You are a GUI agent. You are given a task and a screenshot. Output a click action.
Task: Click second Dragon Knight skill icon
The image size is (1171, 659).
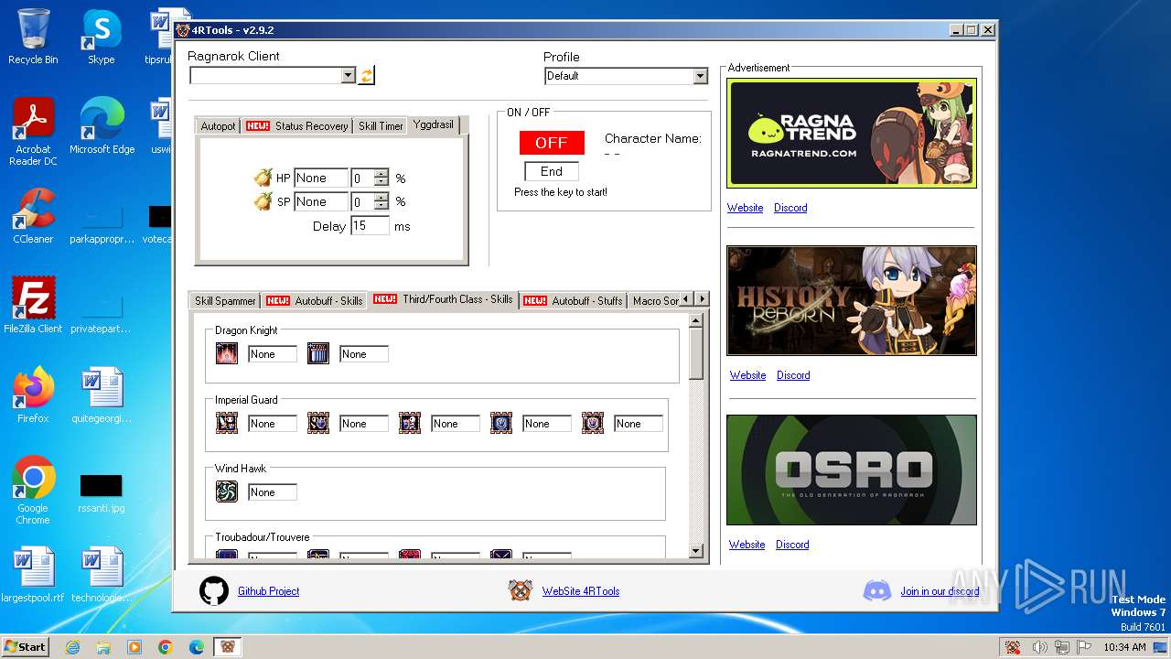318,353
